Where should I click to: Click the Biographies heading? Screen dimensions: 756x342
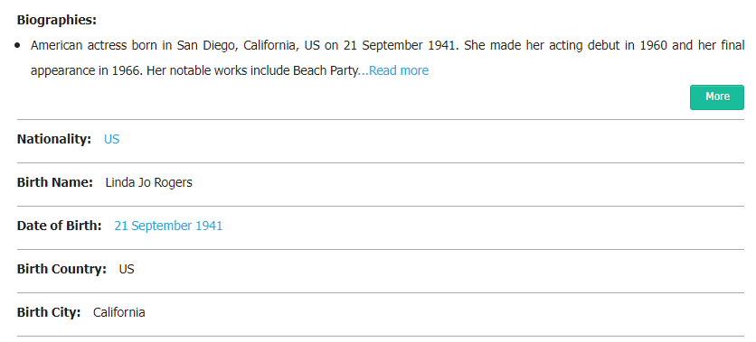point(57,20)
